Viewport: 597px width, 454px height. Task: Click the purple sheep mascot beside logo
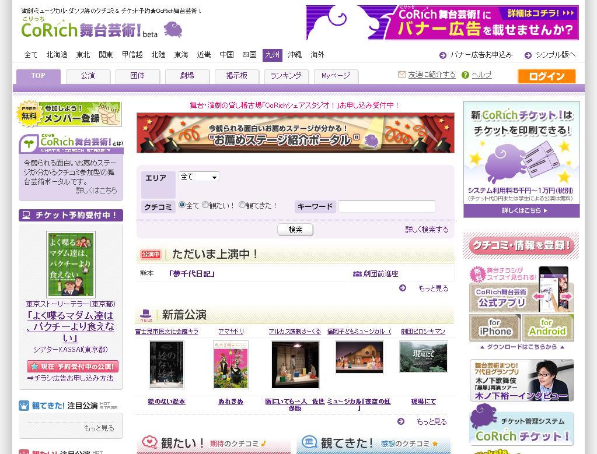173,29
